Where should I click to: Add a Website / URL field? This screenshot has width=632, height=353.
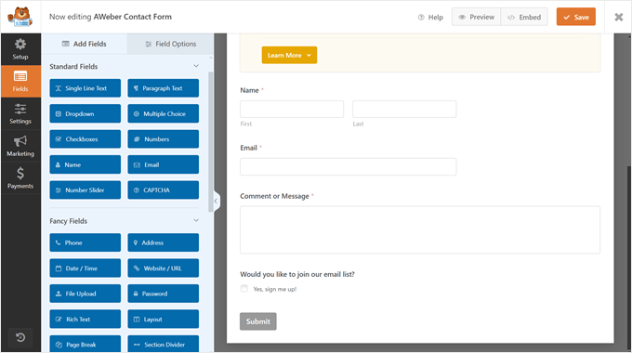point(164,268)
